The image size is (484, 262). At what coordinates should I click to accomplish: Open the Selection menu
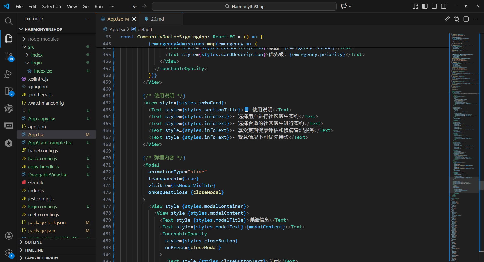(51, 6)
